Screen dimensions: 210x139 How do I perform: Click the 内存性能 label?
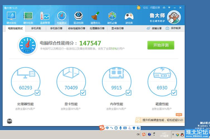point(117,104)
